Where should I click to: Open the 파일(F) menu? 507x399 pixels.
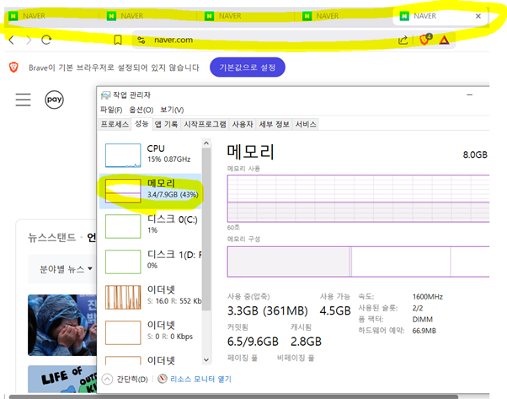111,111
